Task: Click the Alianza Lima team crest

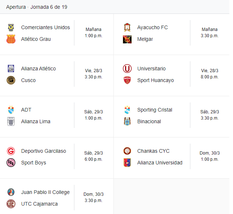Action: [11, 121]
